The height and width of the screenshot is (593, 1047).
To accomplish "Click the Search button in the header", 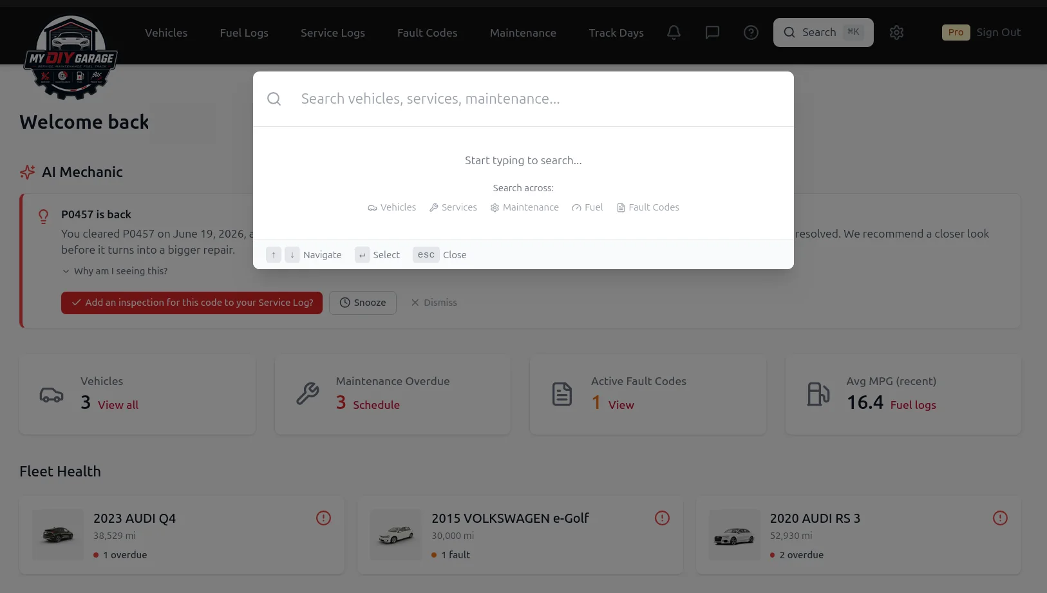I will [823, 32].
